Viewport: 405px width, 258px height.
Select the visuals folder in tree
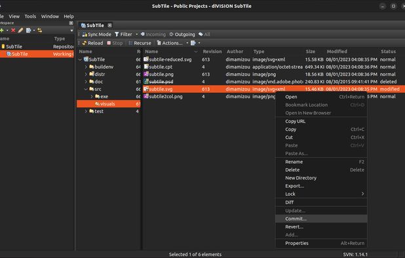[x=109, y=104]
